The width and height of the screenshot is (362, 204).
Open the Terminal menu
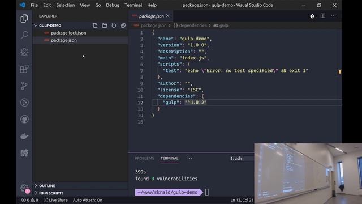point(133,5)
